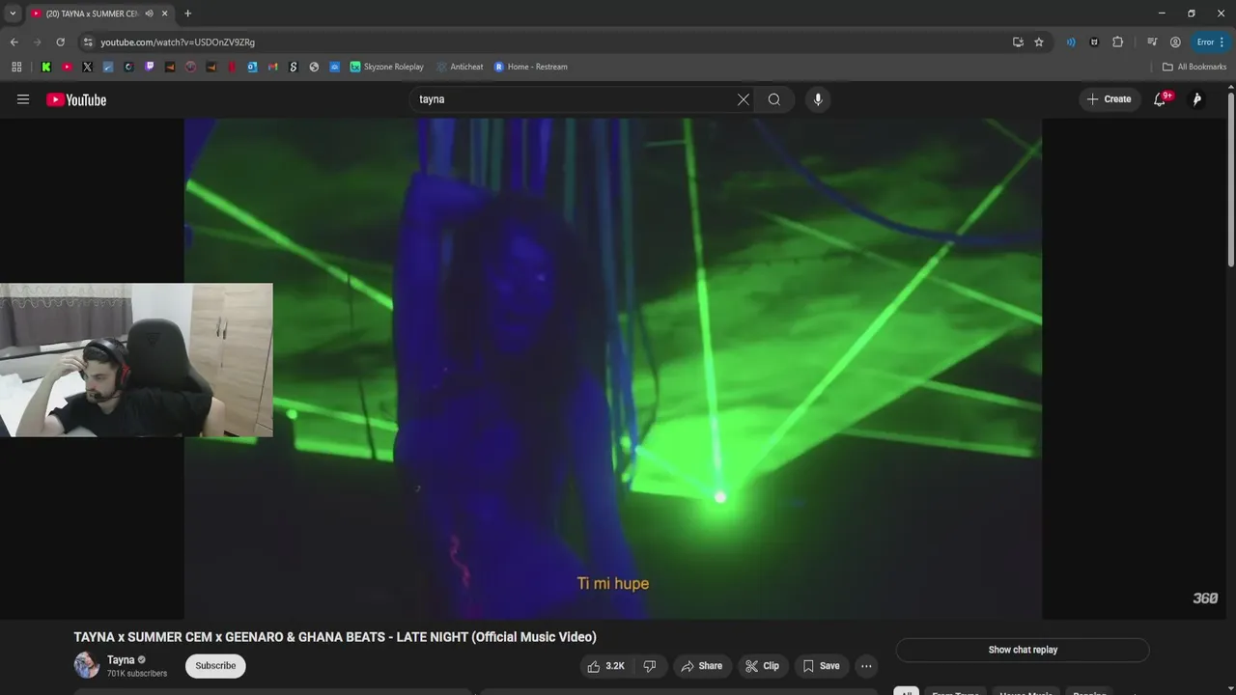Screen dimensions: 1236x695
Task: Open the Twitch bookmark
Action: pos(150,67)
